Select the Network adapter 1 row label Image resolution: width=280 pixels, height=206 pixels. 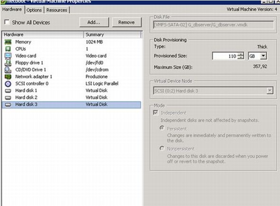[x=34, y=76]
